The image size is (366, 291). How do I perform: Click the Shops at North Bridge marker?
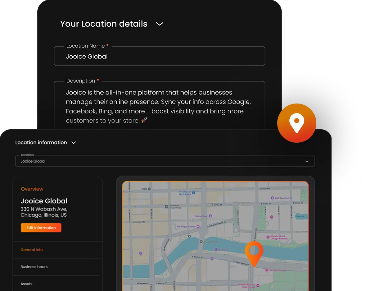pos(193,192)
